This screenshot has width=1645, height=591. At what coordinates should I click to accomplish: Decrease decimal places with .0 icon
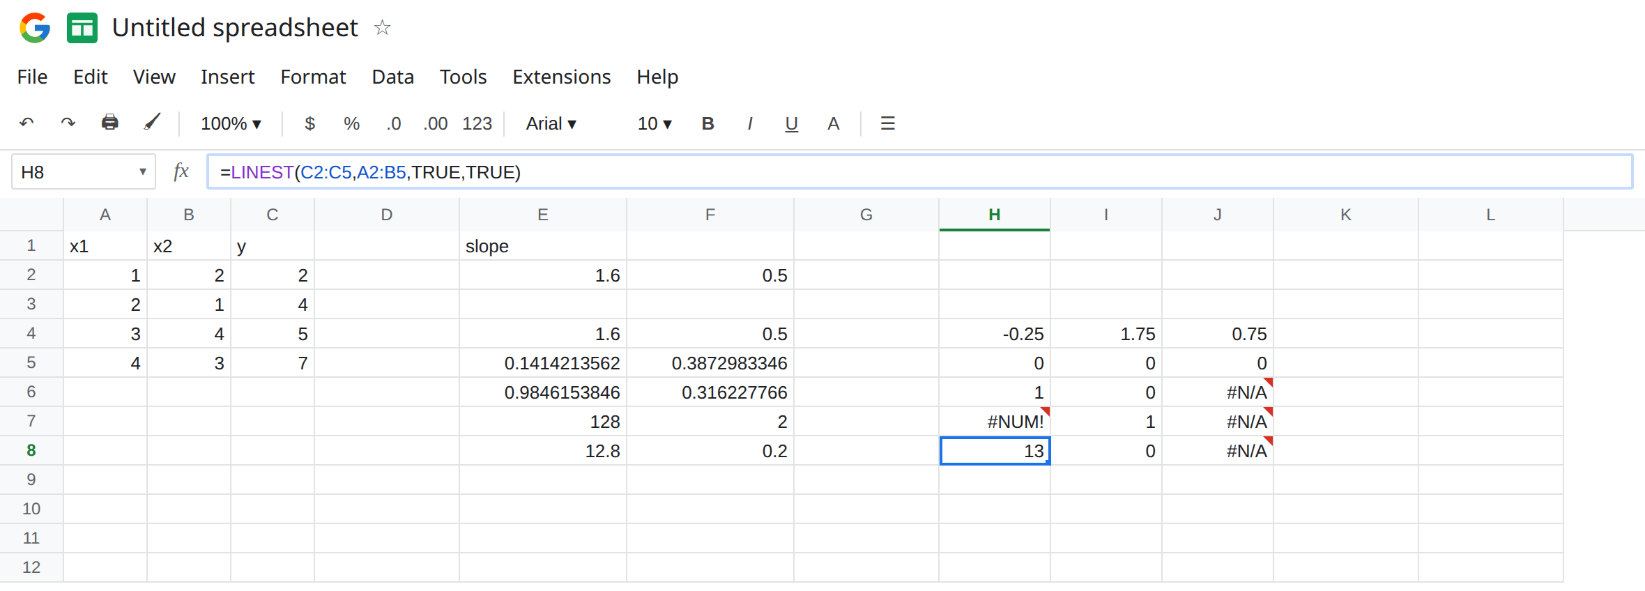[394, 123]
